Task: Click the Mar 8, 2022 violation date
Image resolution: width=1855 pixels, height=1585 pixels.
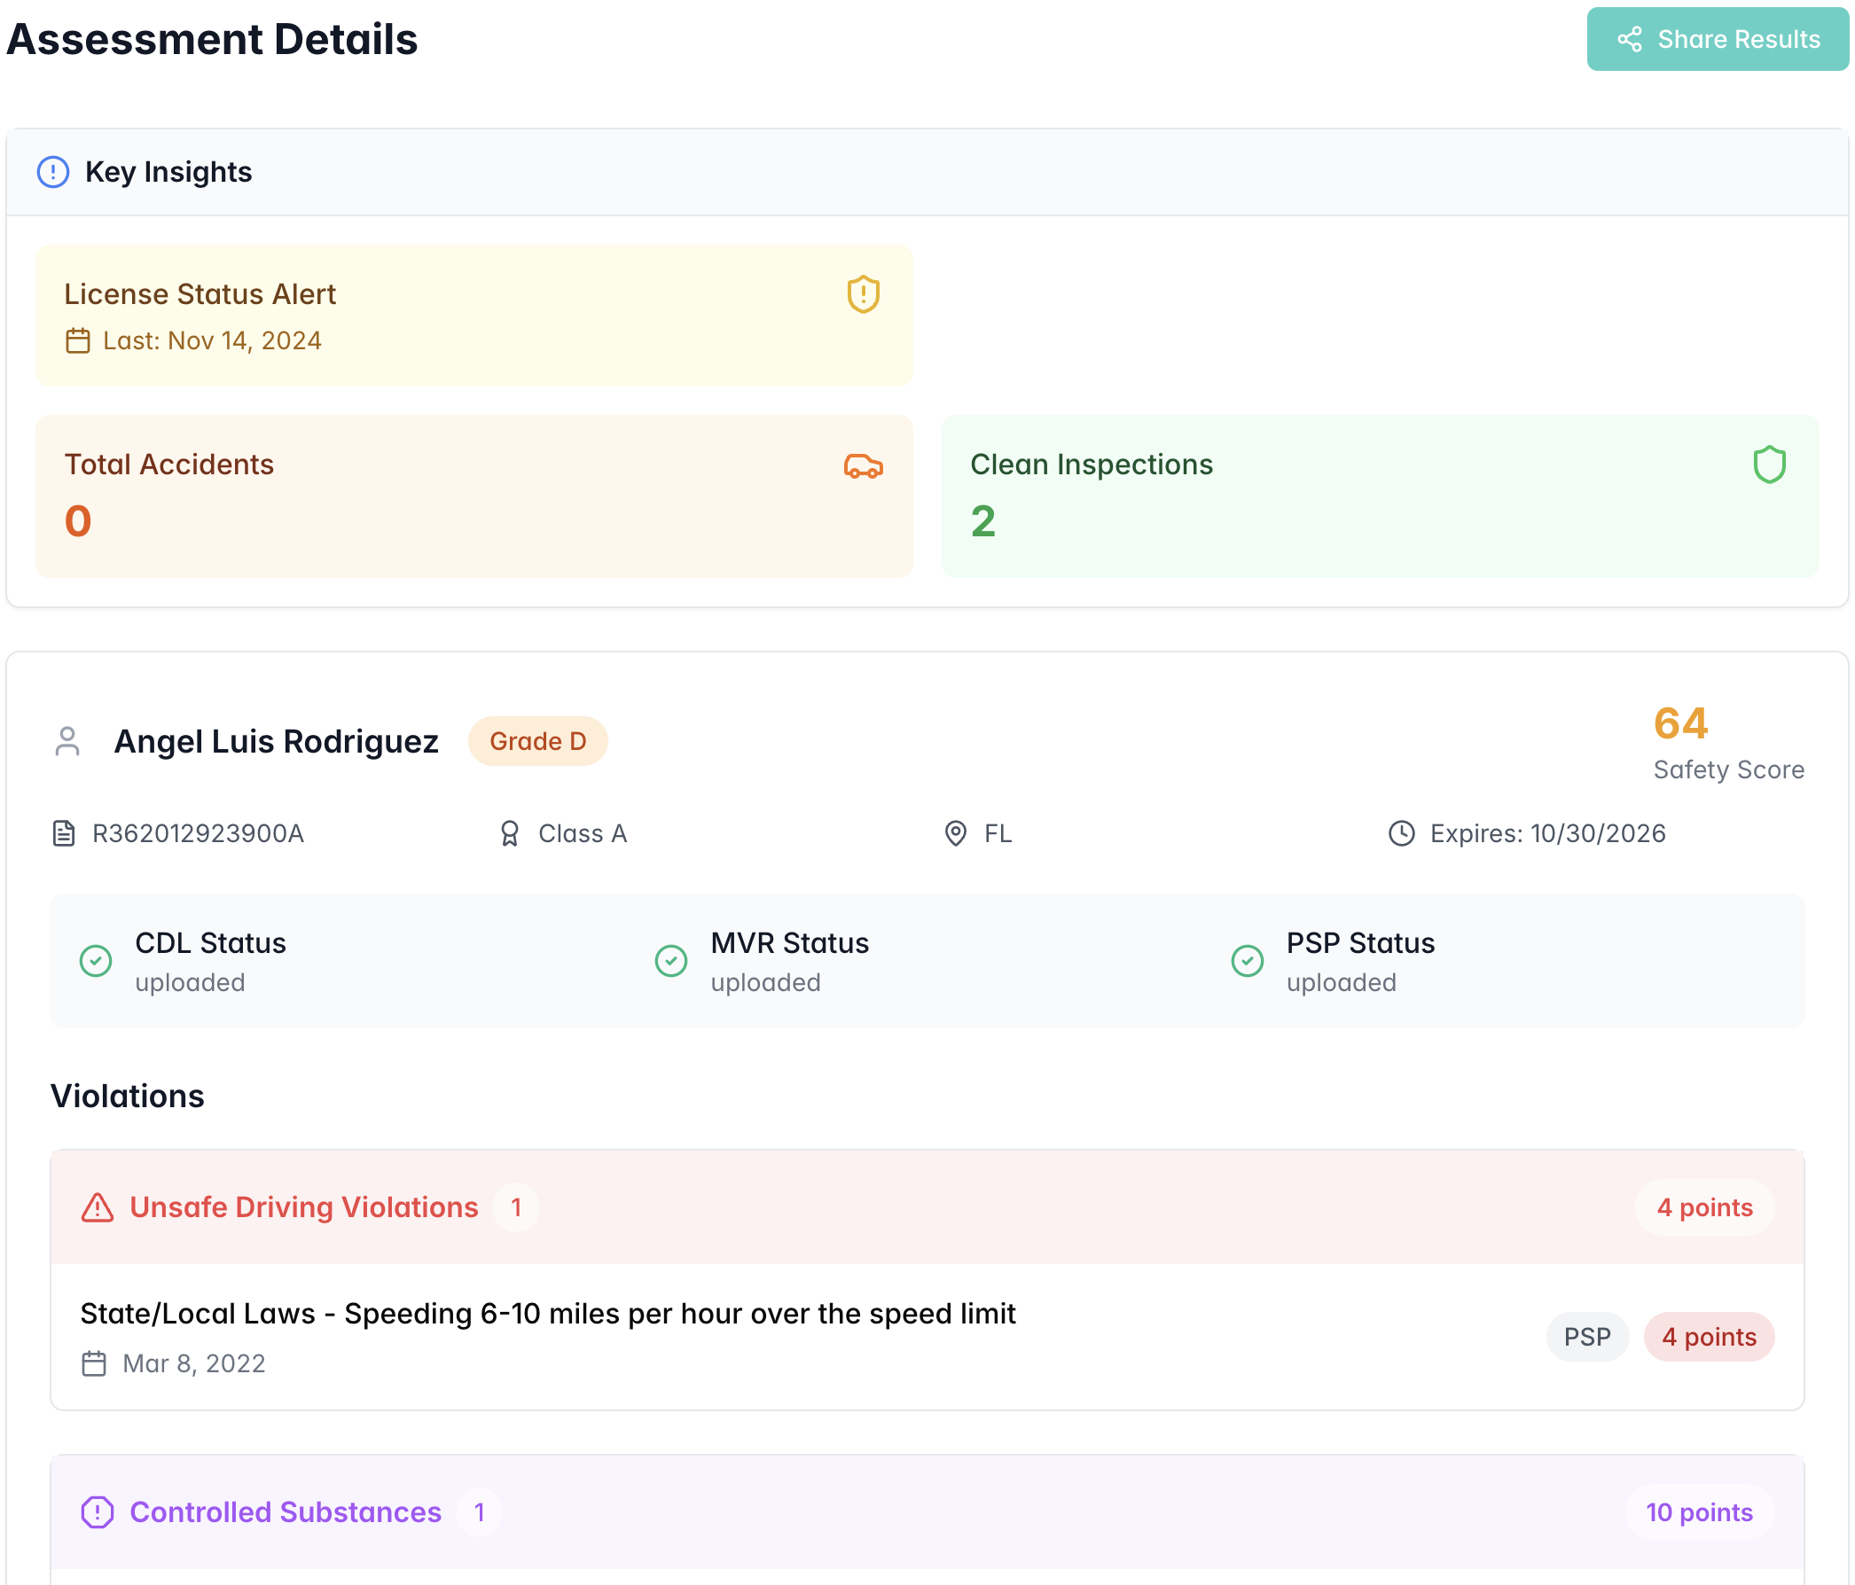Action: (x=193, y=1363)
